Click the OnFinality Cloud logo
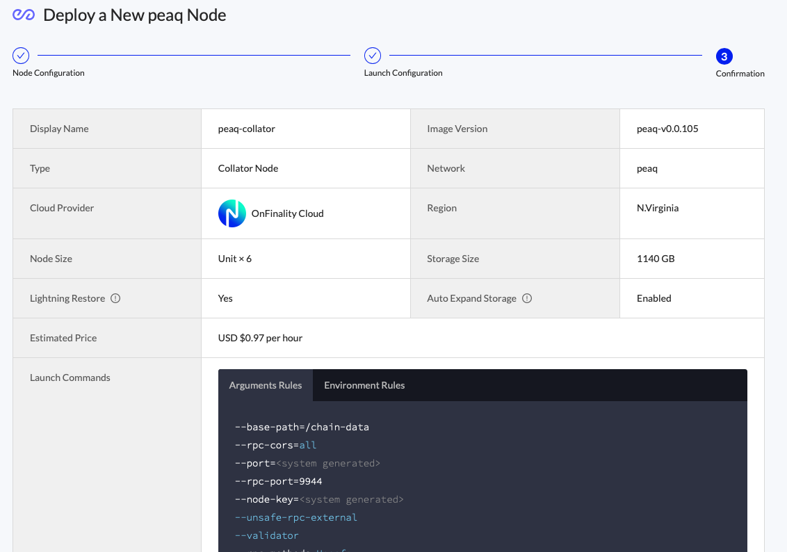Screen dimensions: 787x552 tap(232, 213)
